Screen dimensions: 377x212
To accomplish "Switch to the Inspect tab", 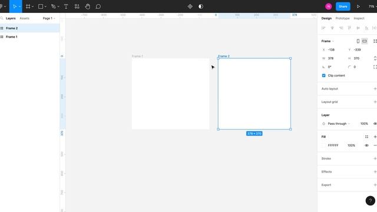I will [359, 18].
